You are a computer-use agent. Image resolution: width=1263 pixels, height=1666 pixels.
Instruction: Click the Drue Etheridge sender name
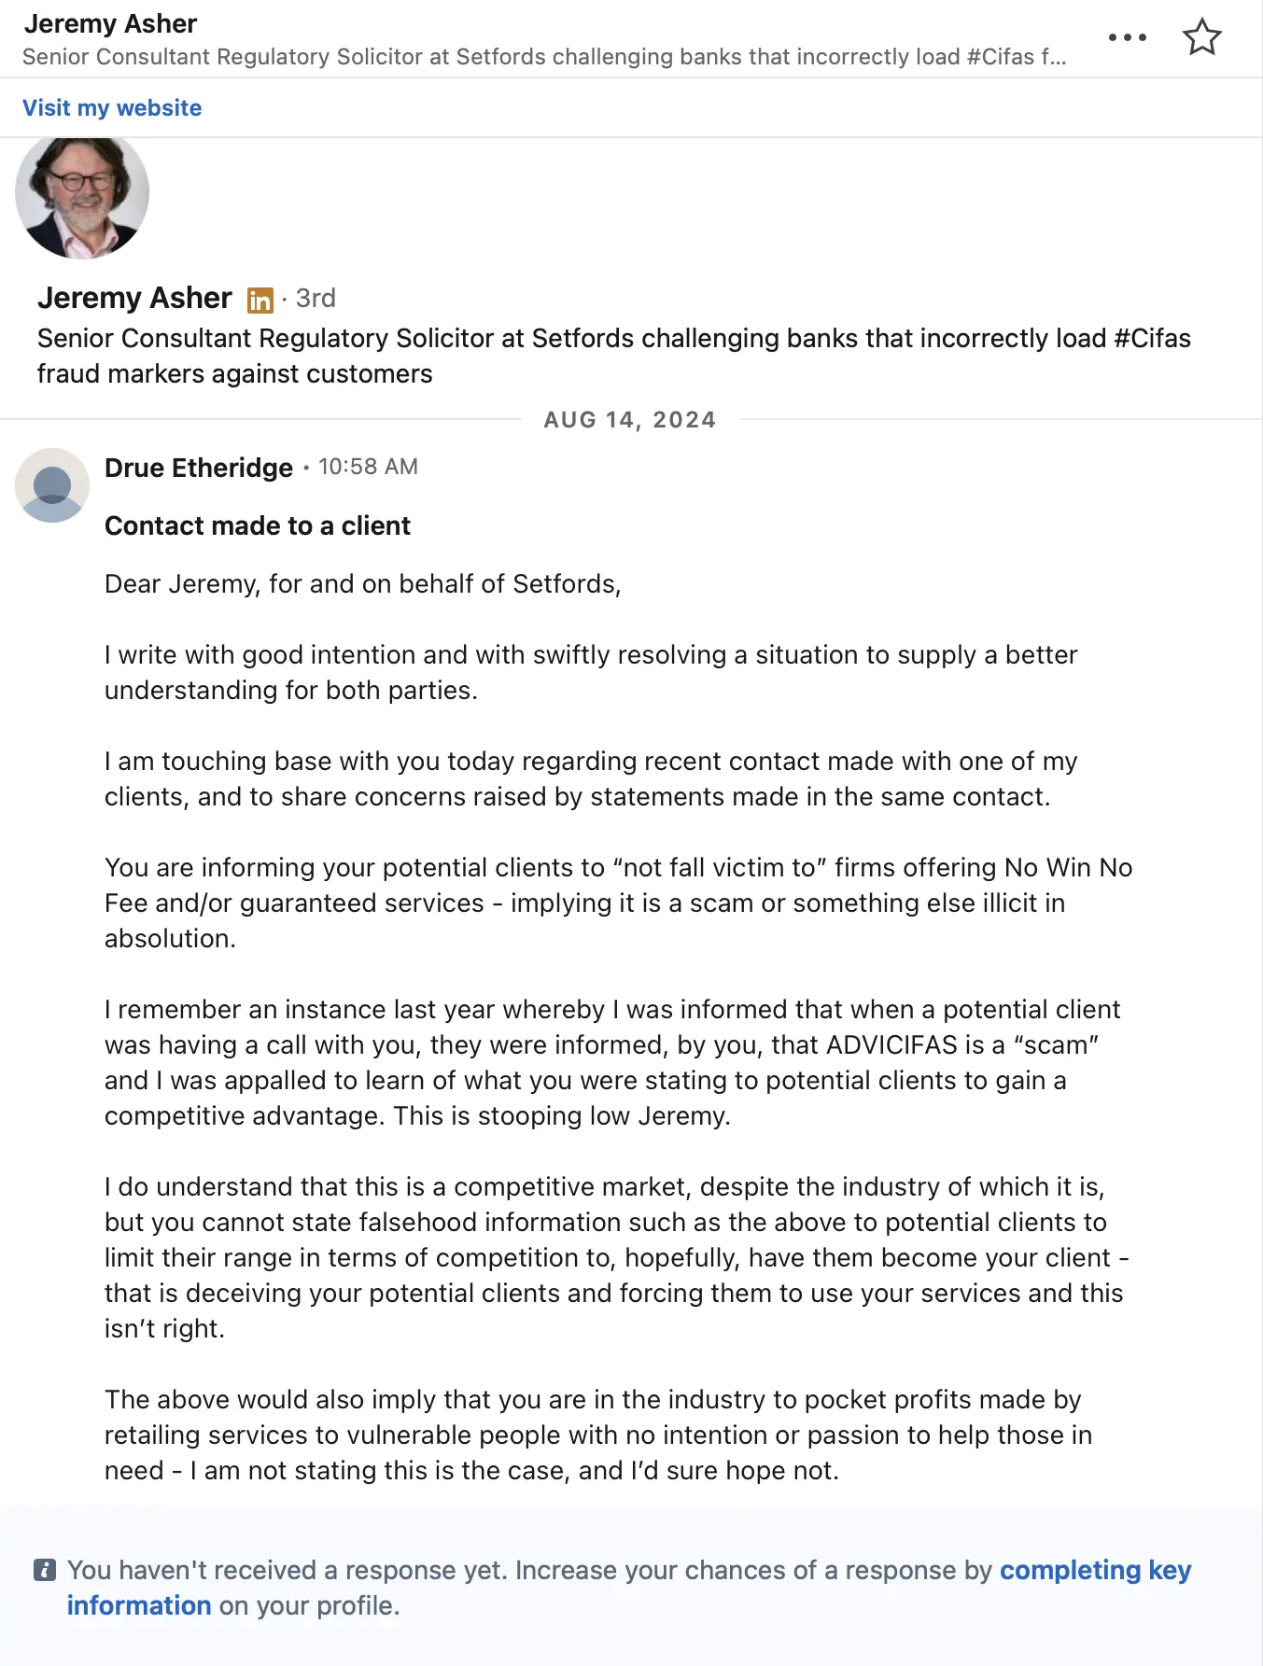click(x=198, y=468)
